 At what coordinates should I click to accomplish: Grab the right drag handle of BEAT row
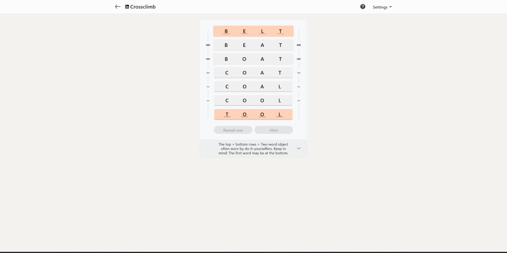(x=298, y=45)
